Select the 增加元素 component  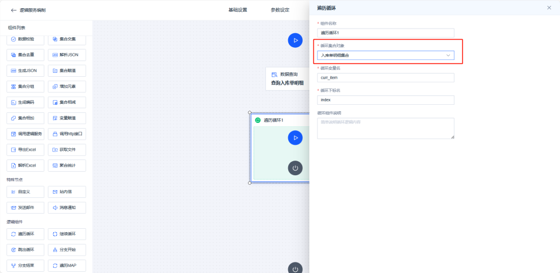66,87
